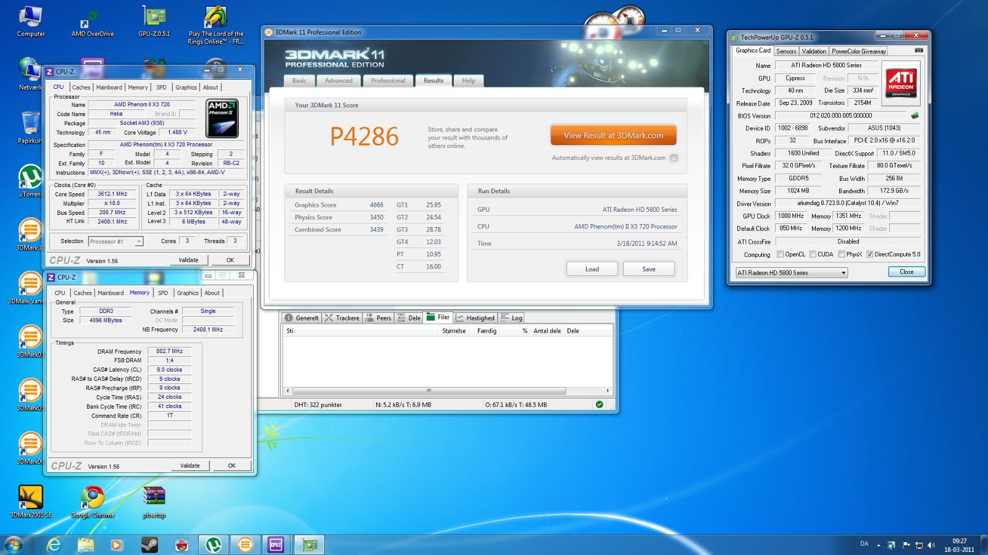Click the P4286 score text
Screen dimensions: 988x555
pyautogui.click(x=364, y=136)
